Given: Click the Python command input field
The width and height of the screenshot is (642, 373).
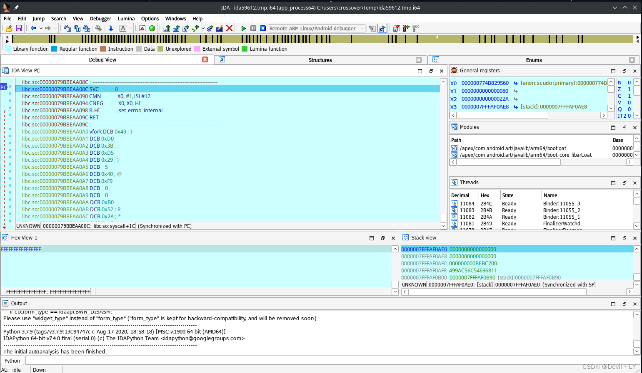Looking at the screenshot, I should point(332,361).
